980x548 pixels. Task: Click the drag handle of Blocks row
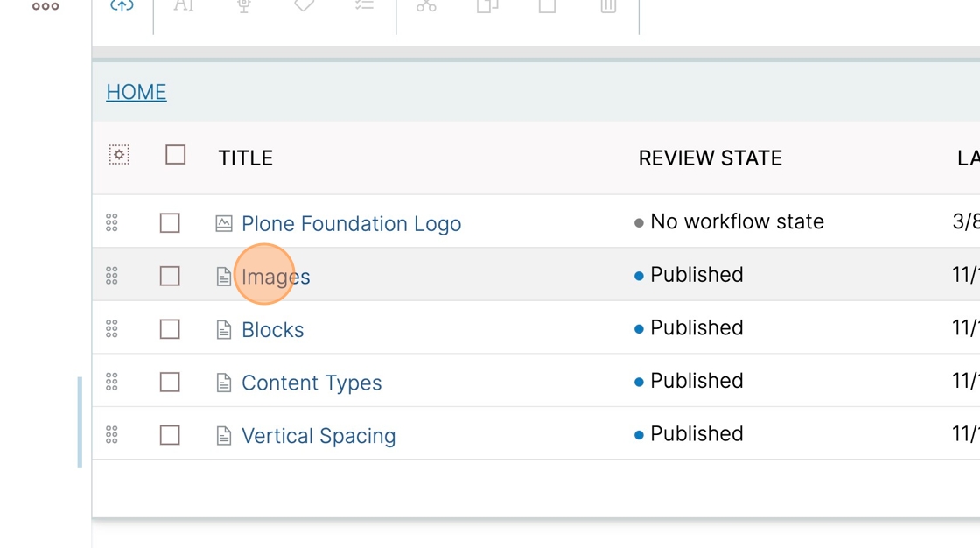coord(112,329)
